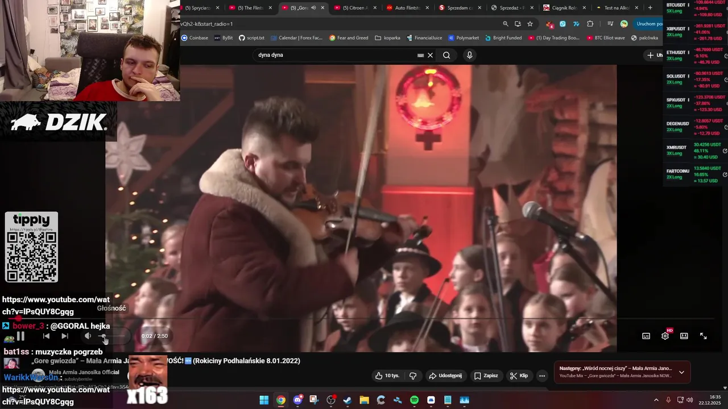
Task: Adjust the volume slider handle
Action: pos(103,336)
